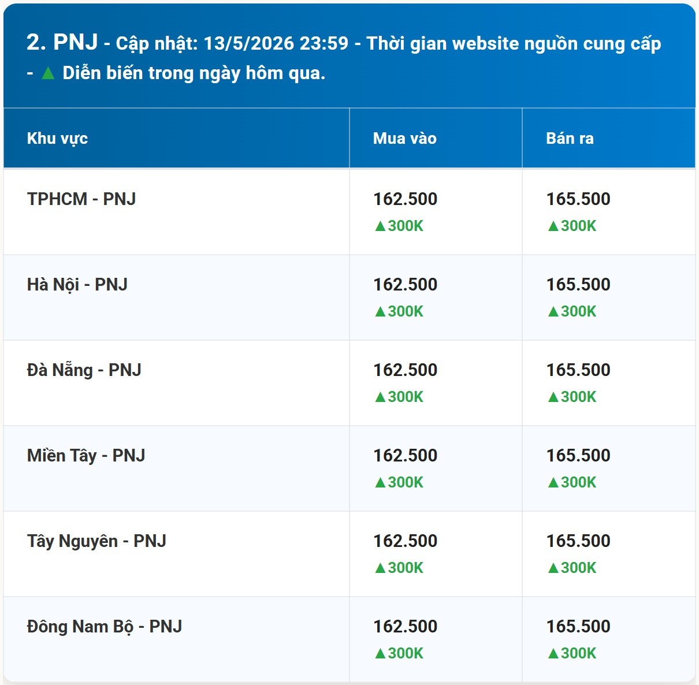
Task: Click Tây Nguyên buy price 162.500
Action: click(405, 541)
